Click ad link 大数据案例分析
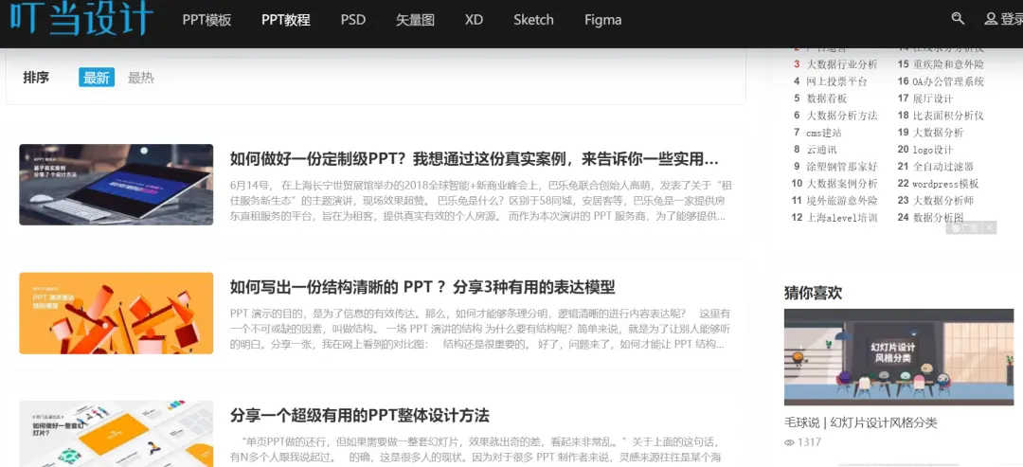The height and width of the screenshot is (467, 1023). pos(842,183)
